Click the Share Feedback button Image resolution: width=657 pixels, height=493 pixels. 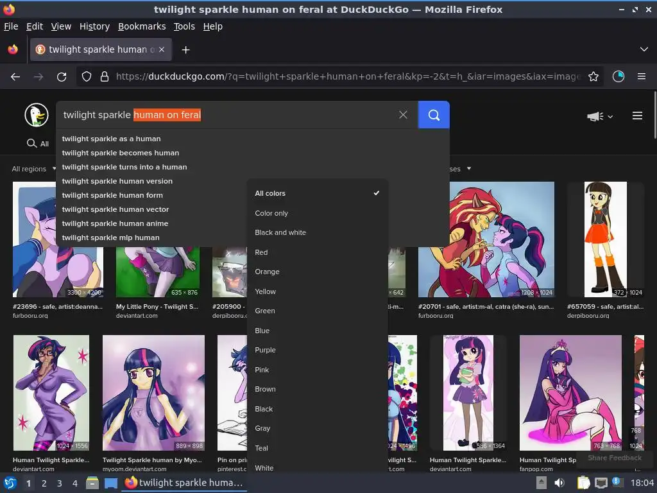tap(614, 458)
